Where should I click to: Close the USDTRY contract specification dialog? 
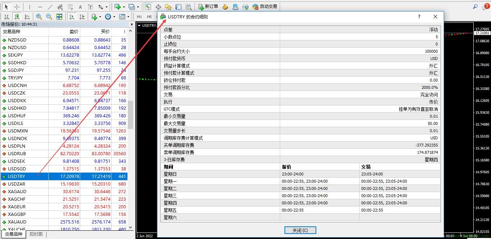435,17
